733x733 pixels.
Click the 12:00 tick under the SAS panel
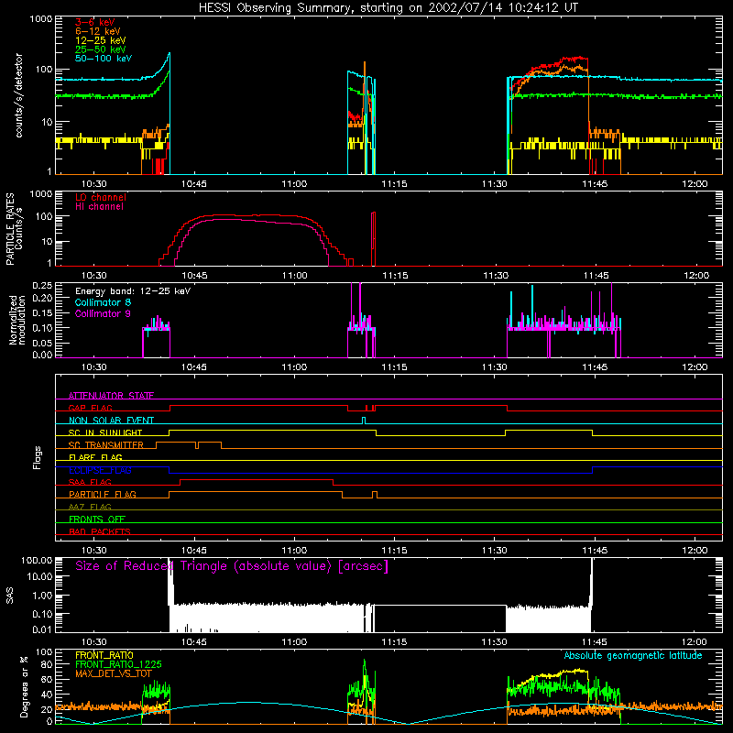(695, 642)
